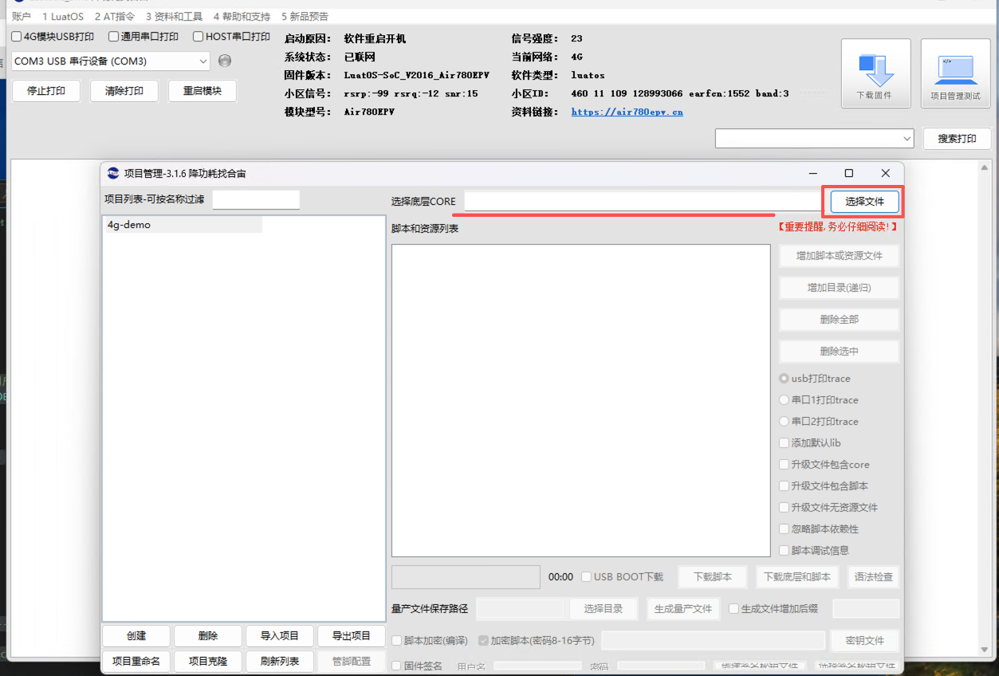Open the air780epv.cn resource link
The width and height of the screenshot is (999, 676).
627,112
